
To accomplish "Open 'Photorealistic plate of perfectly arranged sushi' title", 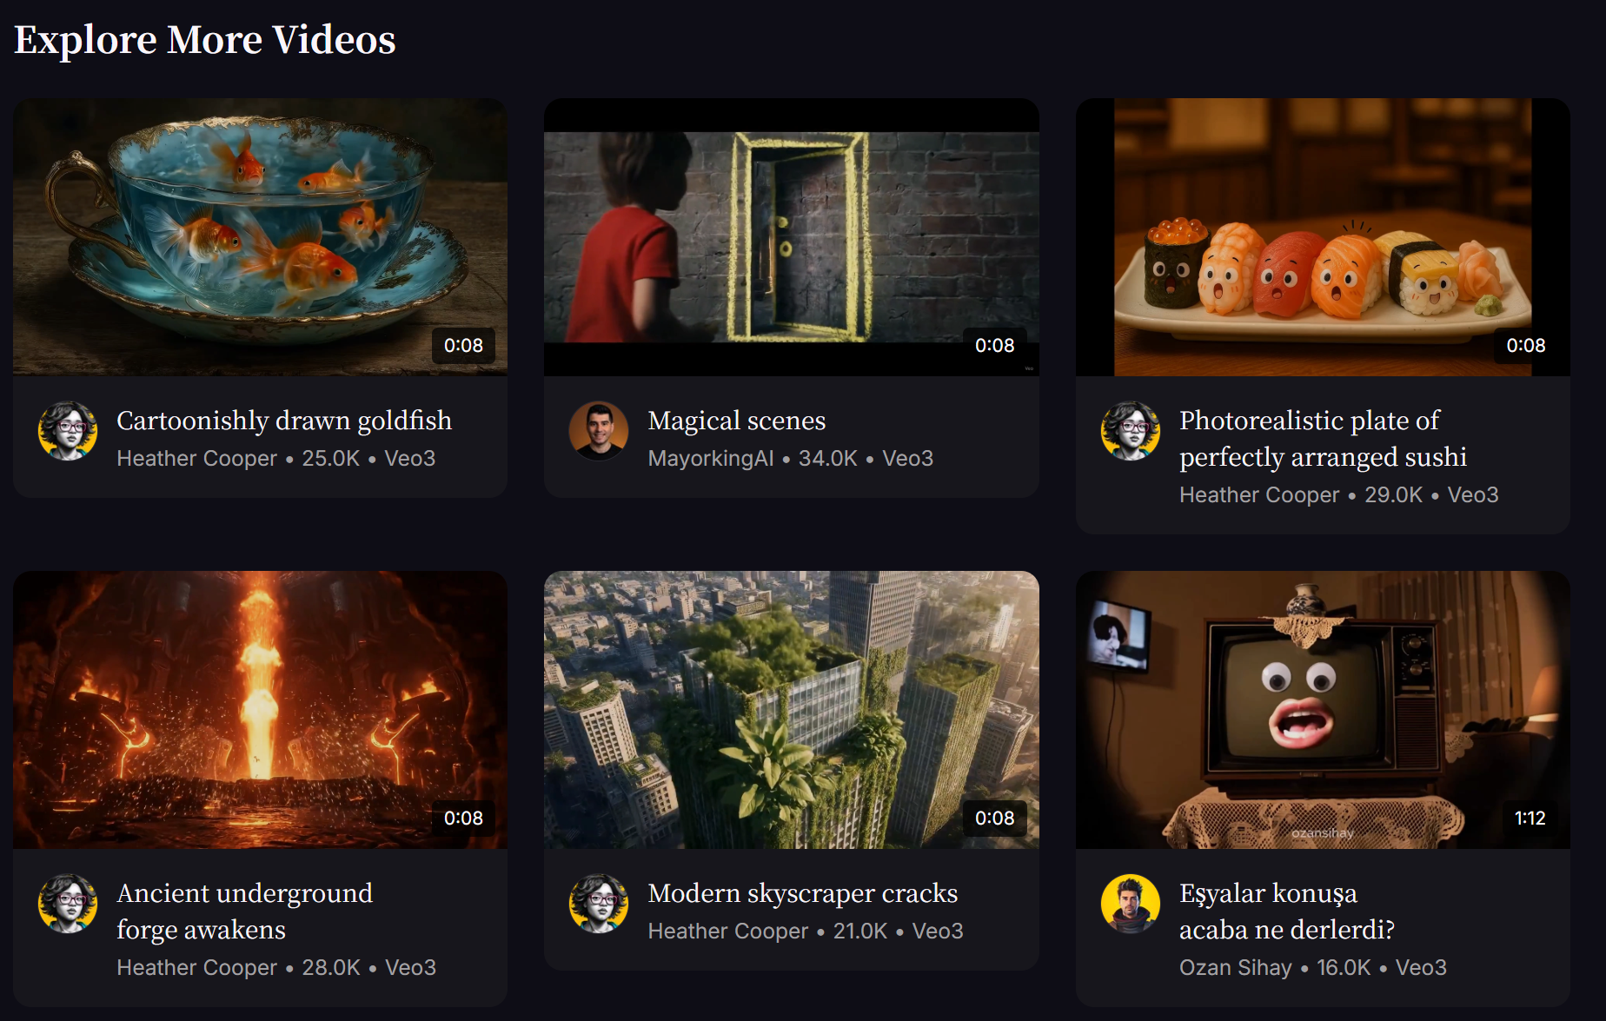I will coord(1323,439).
